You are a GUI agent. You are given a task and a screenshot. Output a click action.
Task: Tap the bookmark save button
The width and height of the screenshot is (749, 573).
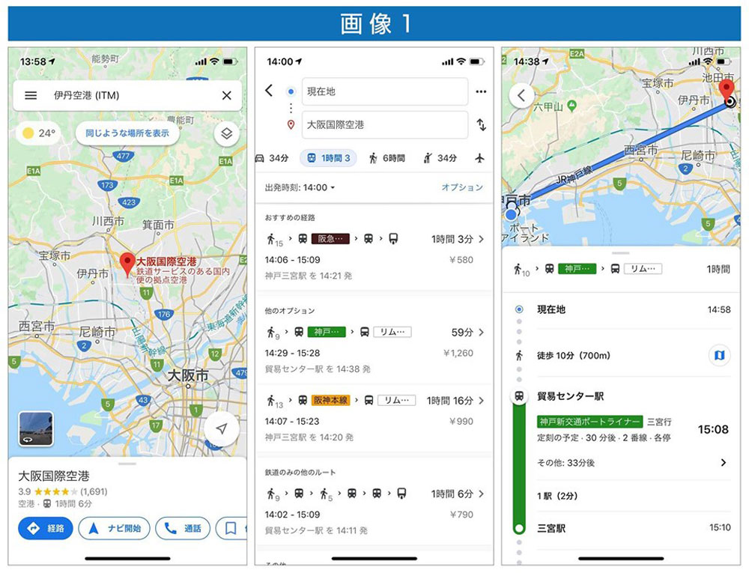click(x=231, y=528)
